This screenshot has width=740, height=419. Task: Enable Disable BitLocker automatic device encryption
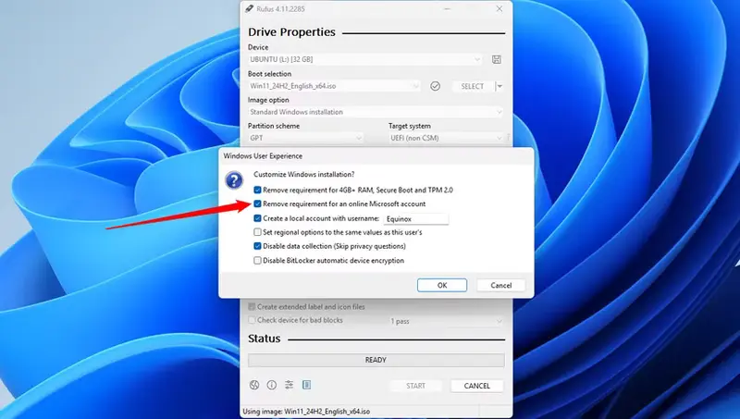click(258, 261)
